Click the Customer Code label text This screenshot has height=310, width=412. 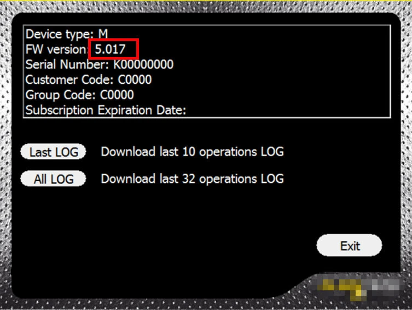69,79
